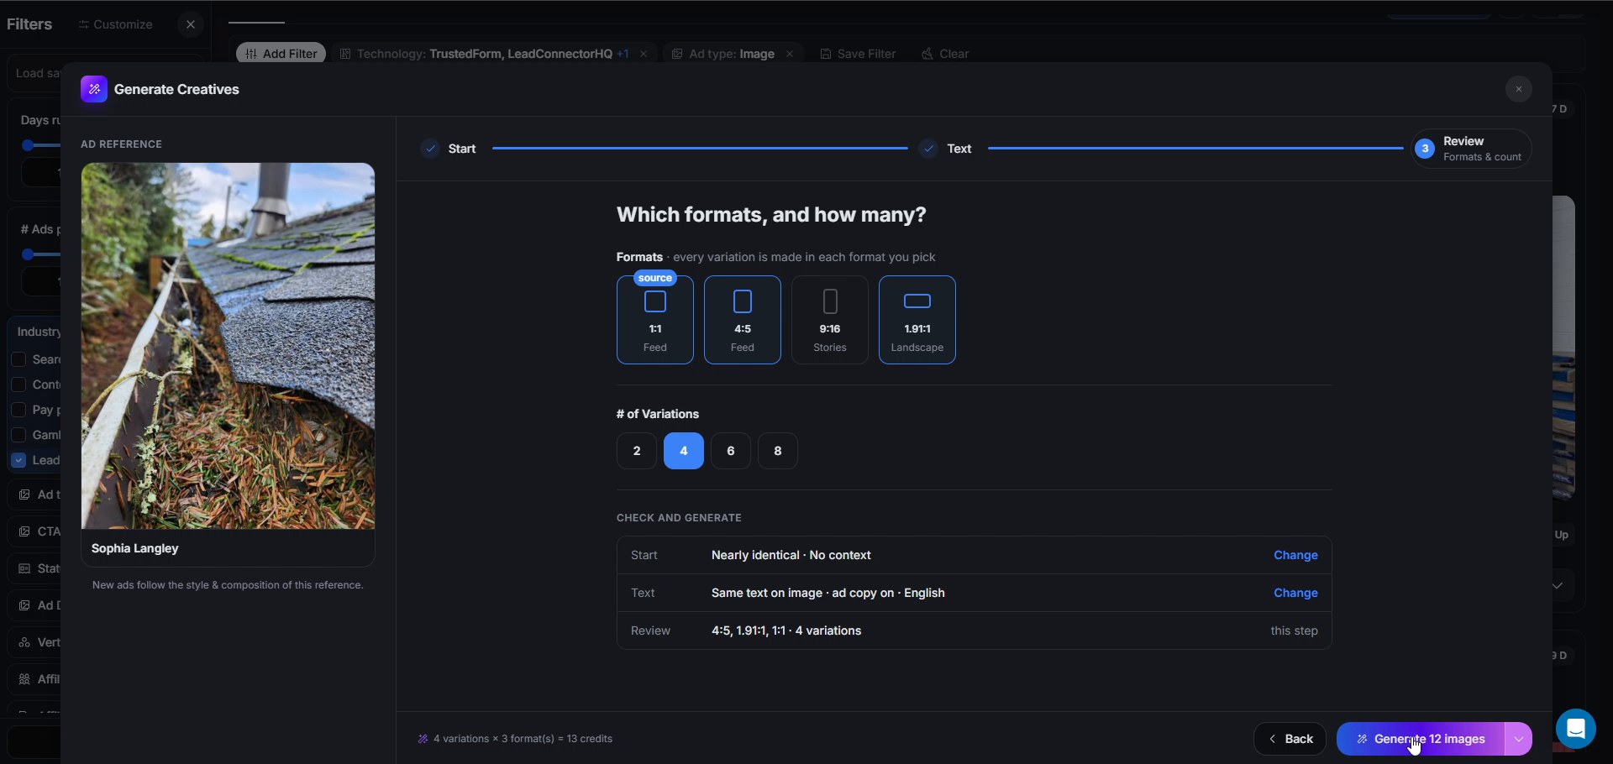Toggle the 4:5 Feed format
The height and width of the screenshot is (764, 1613).
pyautogui.click(x=743, y=320)
